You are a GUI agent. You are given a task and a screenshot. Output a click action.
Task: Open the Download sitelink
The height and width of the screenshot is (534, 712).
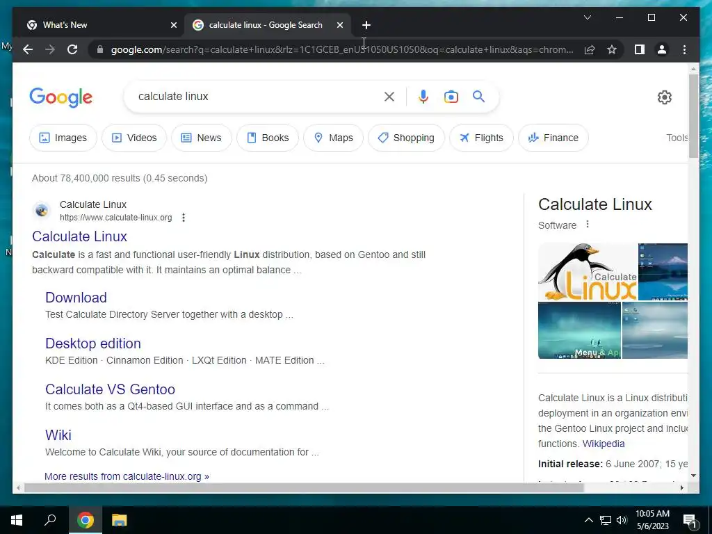point(76,298)
